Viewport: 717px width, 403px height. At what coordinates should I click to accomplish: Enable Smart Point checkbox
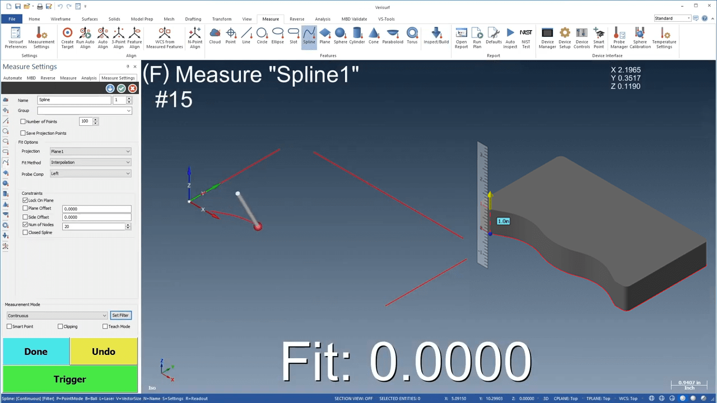point(10,326)
